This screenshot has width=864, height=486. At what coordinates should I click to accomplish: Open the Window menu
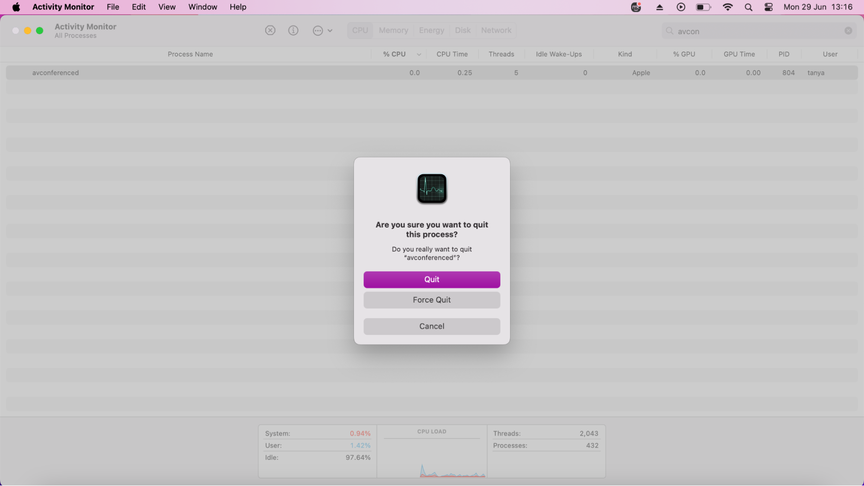(203, 7)
